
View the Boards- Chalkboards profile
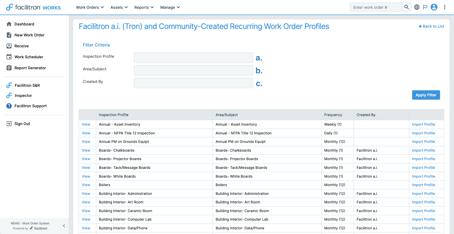(86, 150)
